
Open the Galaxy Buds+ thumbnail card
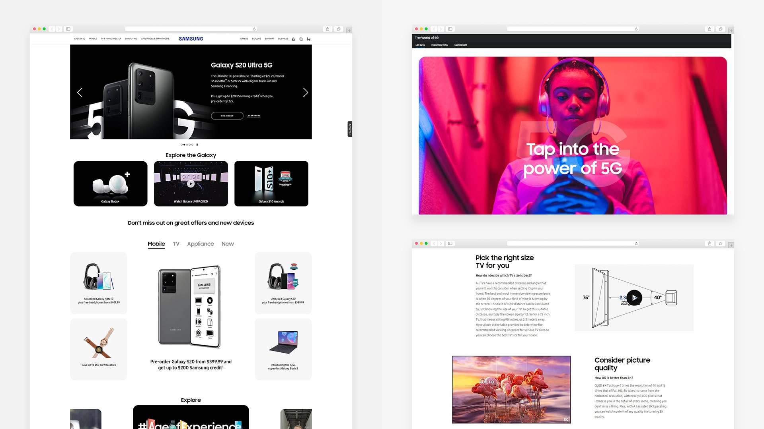click(x=110, y=184)
